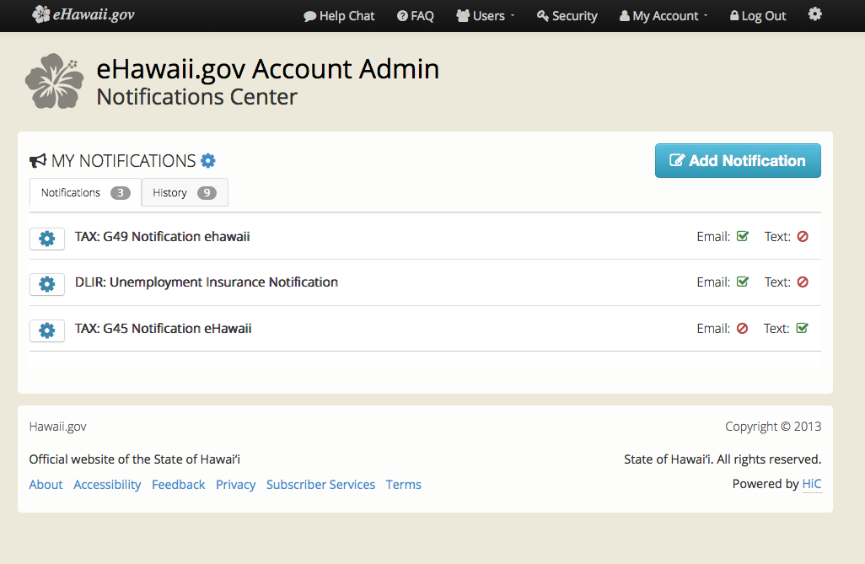The height and width of the screenshot is (564, 865).
Task: Open settings for the Unemployment Insurance Notification
Action: pyautogui.click(x=46, y=284)
